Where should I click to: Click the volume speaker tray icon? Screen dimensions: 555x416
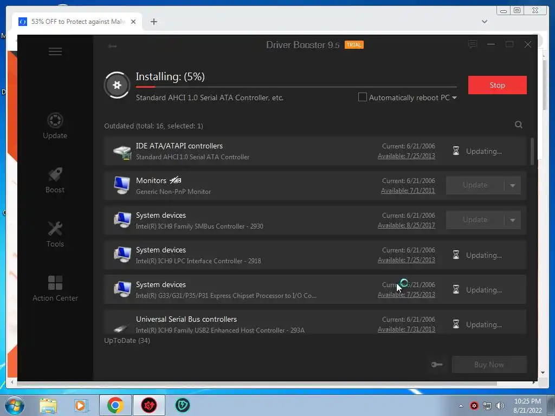(x=500, y=406)
